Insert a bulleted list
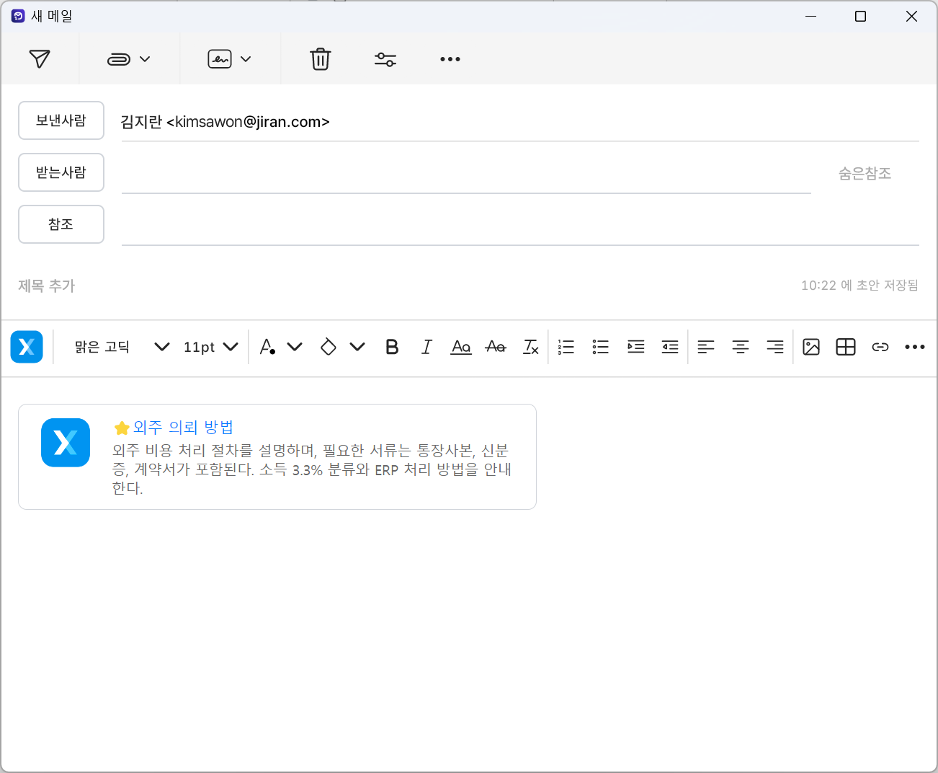 point(601,347)
